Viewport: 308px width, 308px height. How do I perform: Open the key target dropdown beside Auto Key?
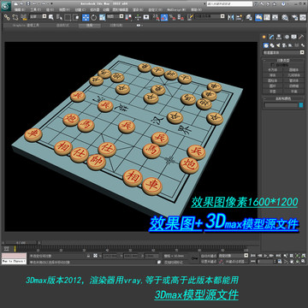click(x=234, y=255)
